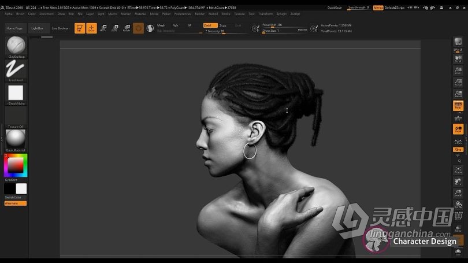Click the BPR render icon
468x263 pixels.
point(458,42)
